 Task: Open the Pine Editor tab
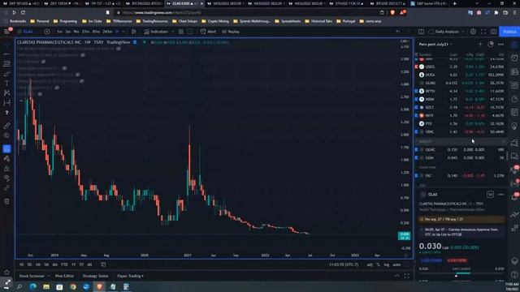pos(65,276)
